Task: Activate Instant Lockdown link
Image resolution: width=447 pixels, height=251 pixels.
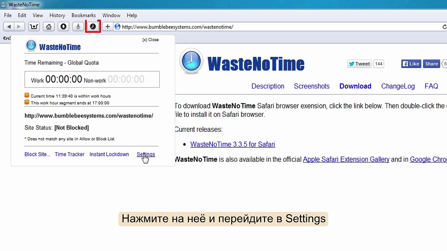Action: pyautogui.click(x=109, y=154)
